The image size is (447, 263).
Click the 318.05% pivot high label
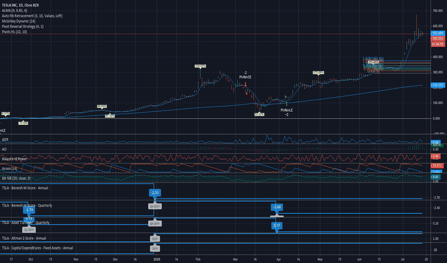[x=200, y=66]
